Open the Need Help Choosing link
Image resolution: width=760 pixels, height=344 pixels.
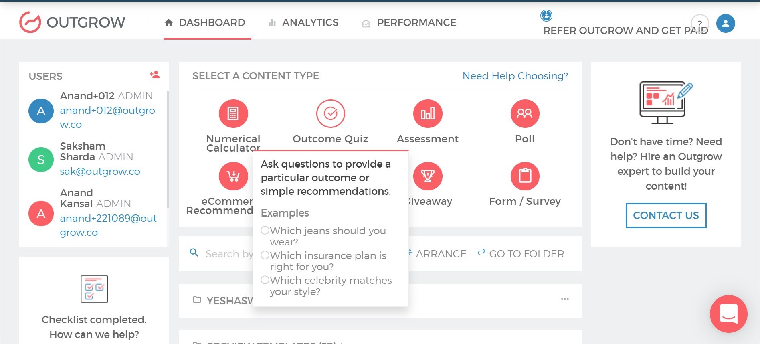tap(515, 76)
